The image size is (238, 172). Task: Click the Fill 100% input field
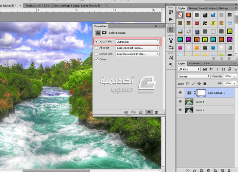pyautogui.click(x=227, y=83)
